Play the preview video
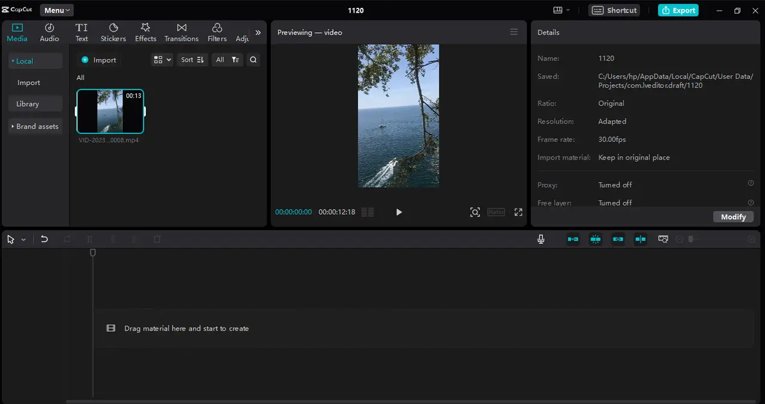This screenshot has width=765, height=404. point(399,212)
